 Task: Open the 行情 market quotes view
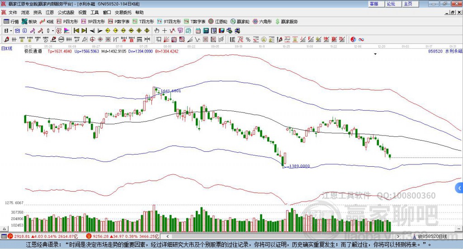[11, 22]
